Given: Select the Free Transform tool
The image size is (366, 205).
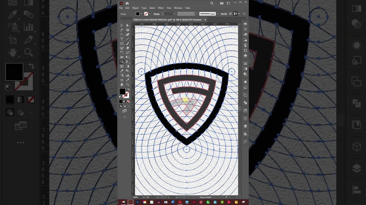Looking at the screenshot, I should click(x=128, y=57).
